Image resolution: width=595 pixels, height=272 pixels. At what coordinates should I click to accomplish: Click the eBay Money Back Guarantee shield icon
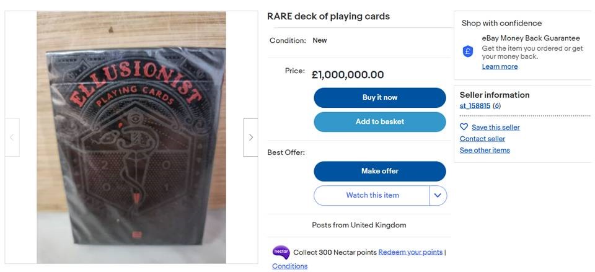click(468, 51)
